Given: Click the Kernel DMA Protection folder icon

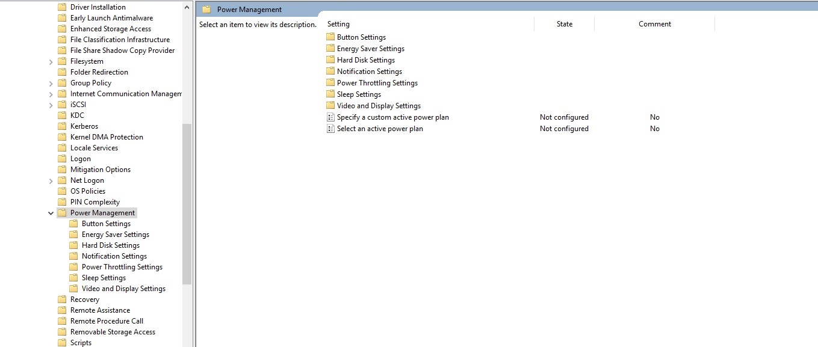Looking at the screenshot, I should pos(62,137).
